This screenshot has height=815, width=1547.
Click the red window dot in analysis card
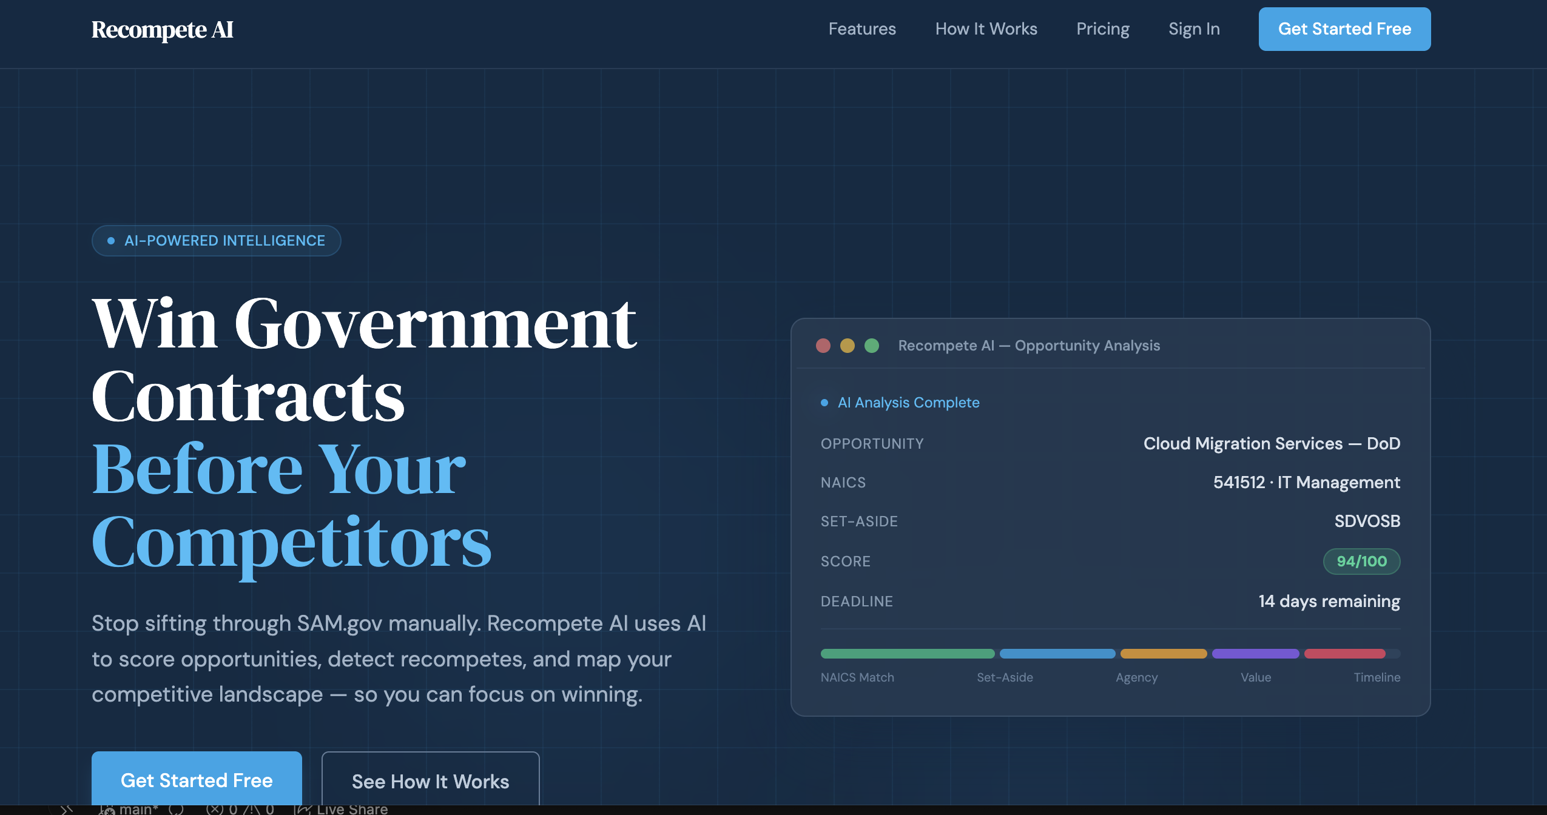[x=823, y=346]
